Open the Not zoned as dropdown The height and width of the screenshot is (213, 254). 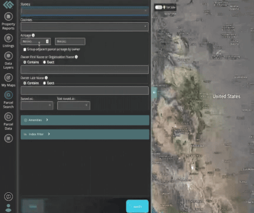pyautogui.click(x=74, y=105)
